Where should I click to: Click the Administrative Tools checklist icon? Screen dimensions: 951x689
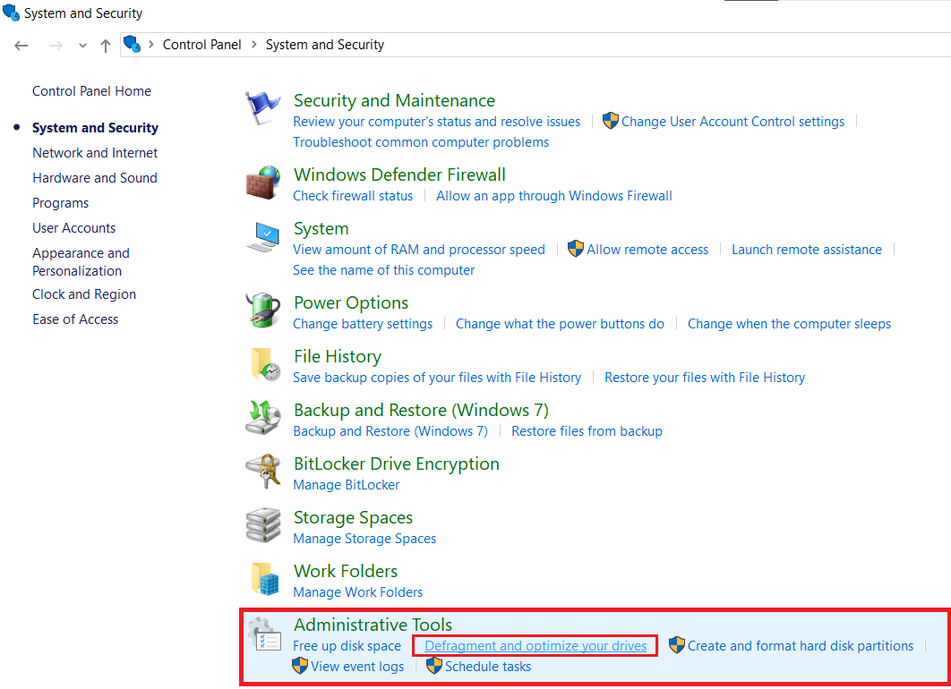(264, 635)
